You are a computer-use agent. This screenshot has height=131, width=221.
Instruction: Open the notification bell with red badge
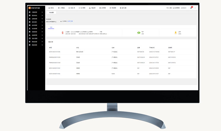[191, 8]
